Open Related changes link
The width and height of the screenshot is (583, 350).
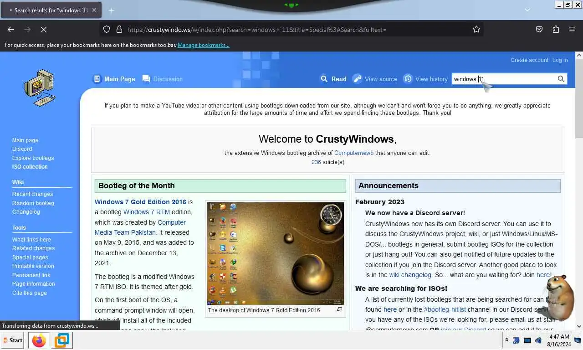click(x=33, y=248)
